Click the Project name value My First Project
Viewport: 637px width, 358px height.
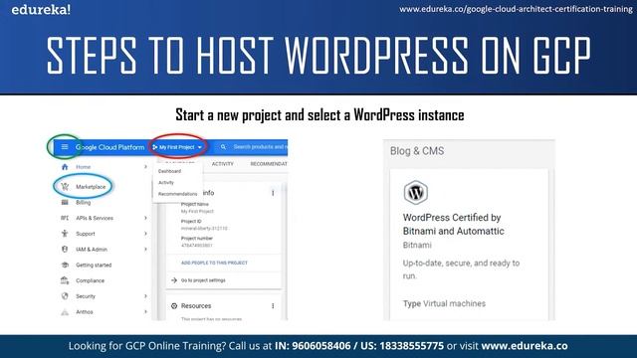tap(197, 211)
